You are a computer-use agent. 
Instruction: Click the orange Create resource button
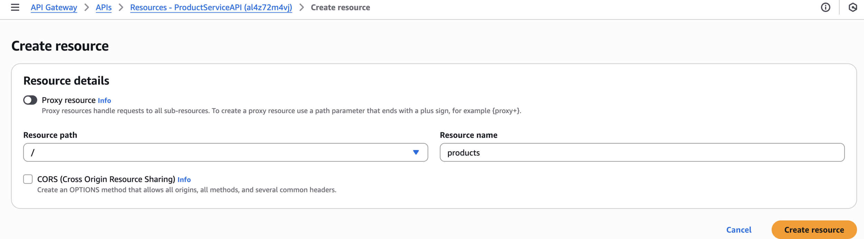pos(814,230)
